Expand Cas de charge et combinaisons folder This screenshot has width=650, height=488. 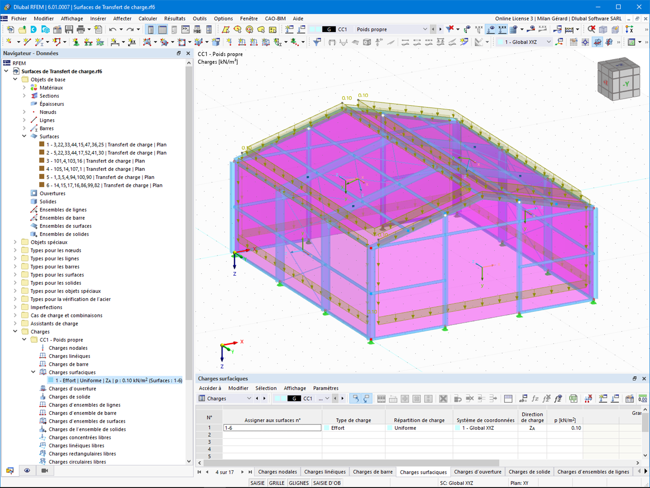tap(15, 315)
